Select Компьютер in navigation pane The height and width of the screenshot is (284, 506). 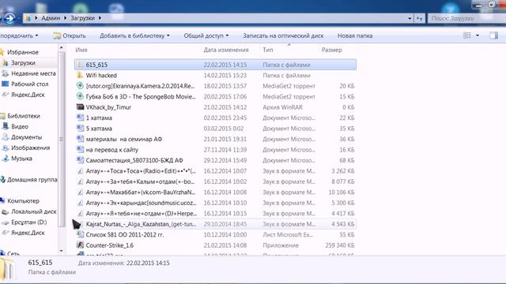[x=23, y=201]
